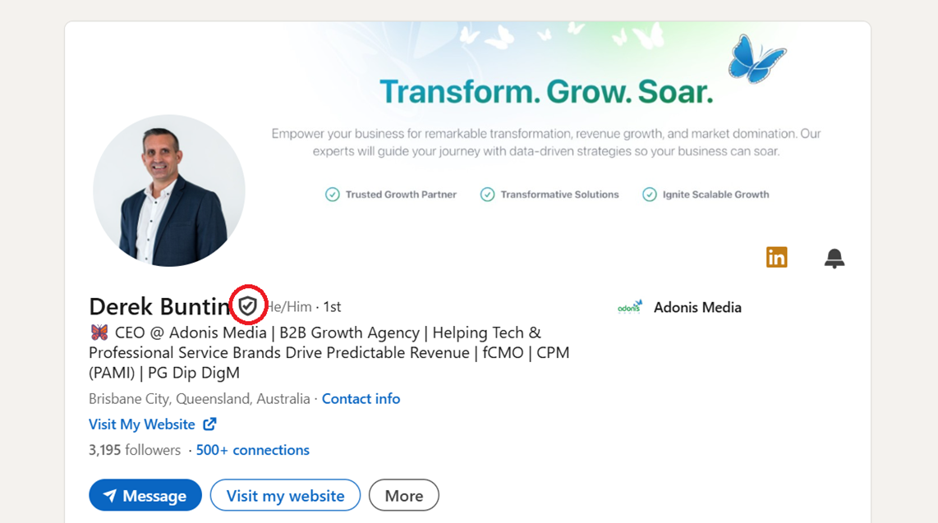Click the blue butterfly in the banner

pyautogui.click(x=756, y=58)
